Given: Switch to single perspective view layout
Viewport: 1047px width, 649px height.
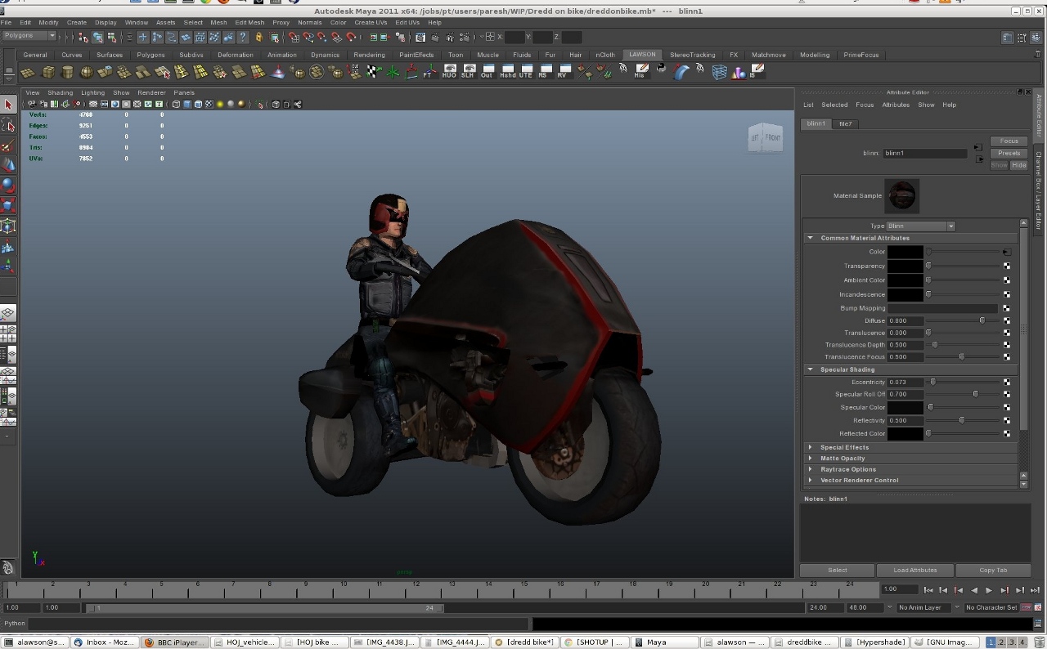Looking at the screenshot, I should pos(8,314).
